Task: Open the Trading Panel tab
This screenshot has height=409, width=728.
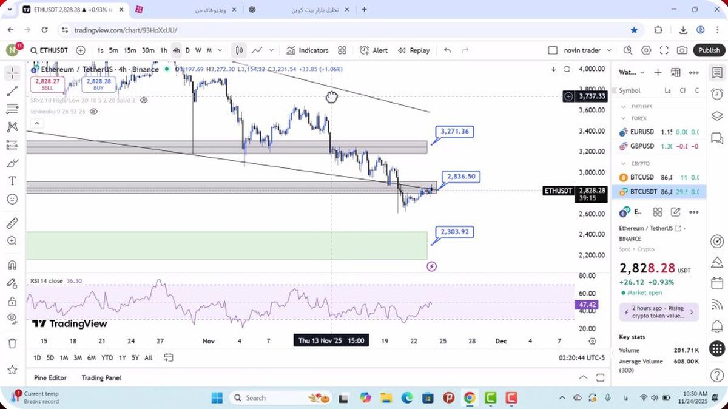Action: [x=101, y=377]
